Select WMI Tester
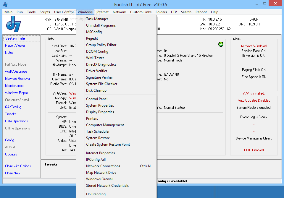 coord(116,58)
